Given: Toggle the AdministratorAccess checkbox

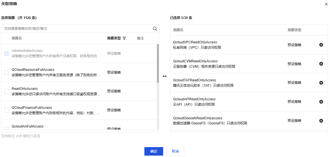Looking at the screenshot, I should tap(7, 54).
